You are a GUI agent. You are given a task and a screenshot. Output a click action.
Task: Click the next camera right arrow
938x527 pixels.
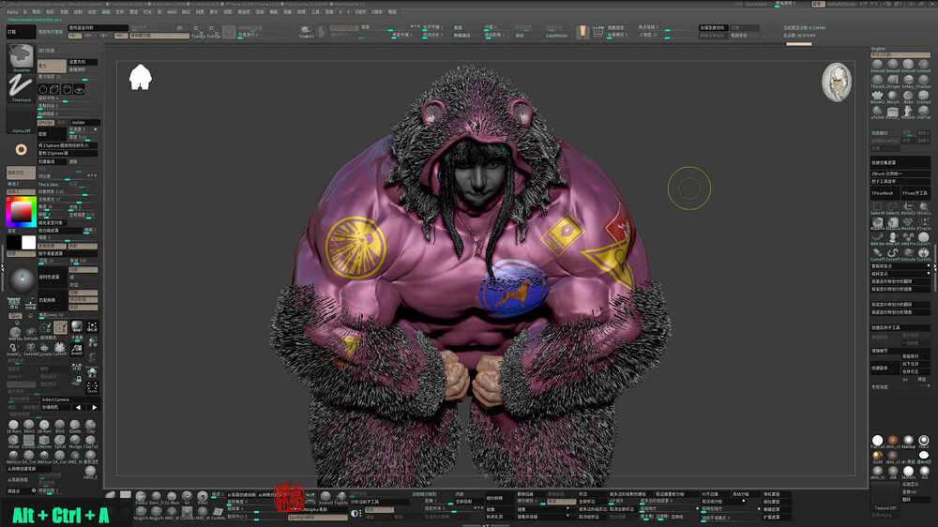coord(94,407)
